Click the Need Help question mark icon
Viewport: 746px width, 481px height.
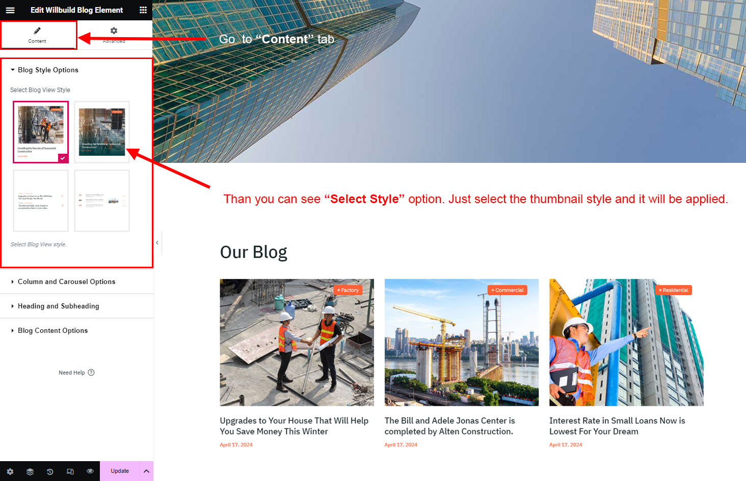coord(91,373)
